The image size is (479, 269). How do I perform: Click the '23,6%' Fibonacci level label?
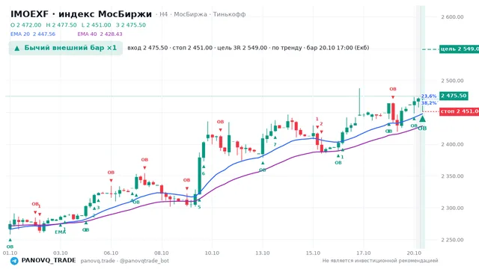[429, 96]
